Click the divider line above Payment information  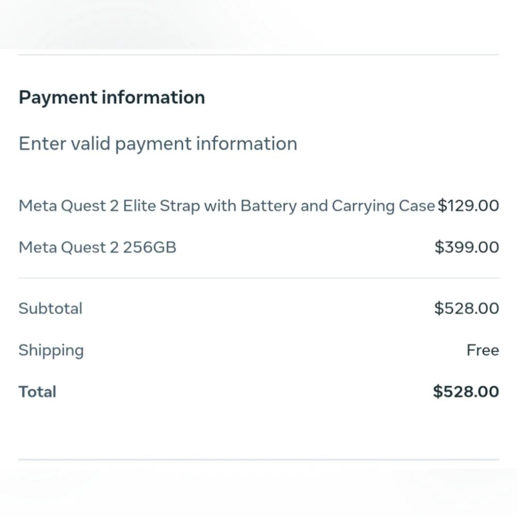pyautogui.click(x=259, y=55)
